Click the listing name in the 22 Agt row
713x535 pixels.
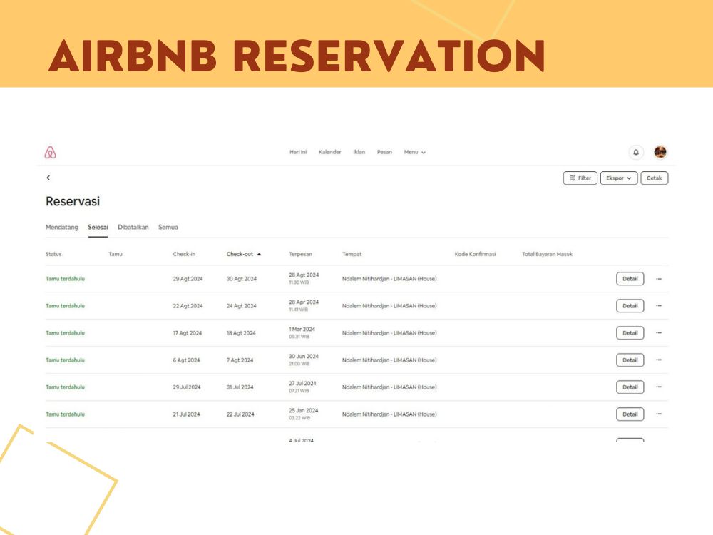pyautogui.click(x=389, y=306)
